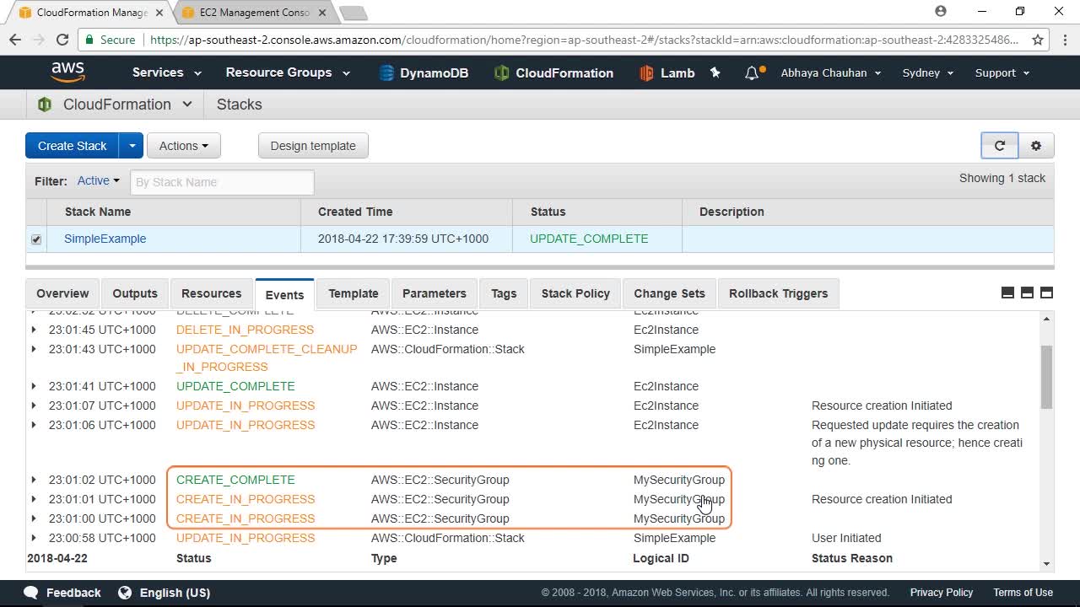Select the Events tab
Image resolution: width=1080 pixels, height=607 pixels.
pos(284,294)
